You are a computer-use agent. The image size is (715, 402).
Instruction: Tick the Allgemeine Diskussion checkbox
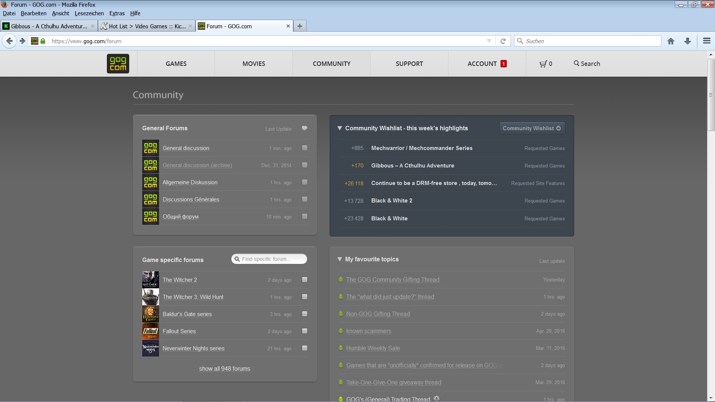coord(305,182)
